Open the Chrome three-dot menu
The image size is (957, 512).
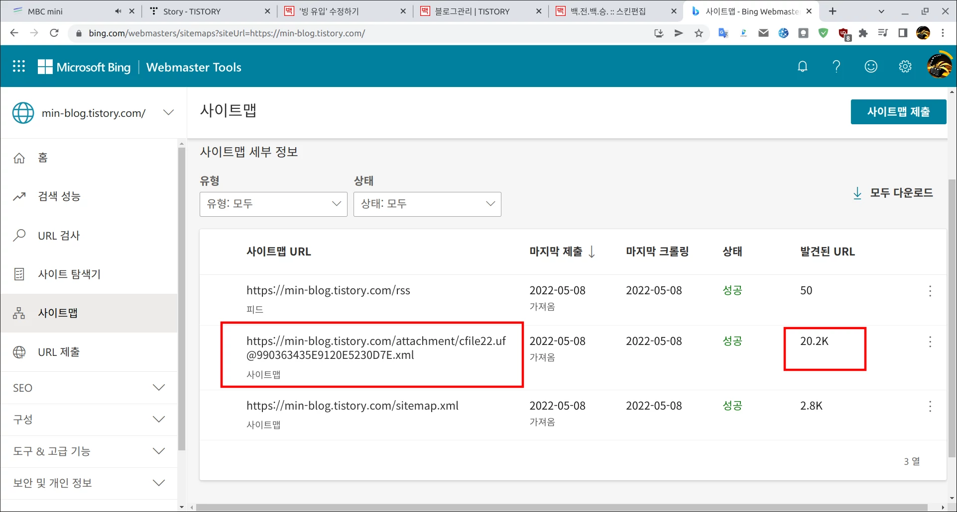coord(943,33)
